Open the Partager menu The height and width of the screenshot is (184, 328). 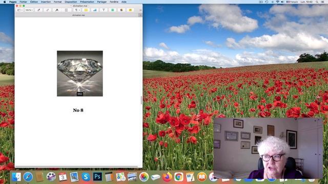click(x=102, y=2)
